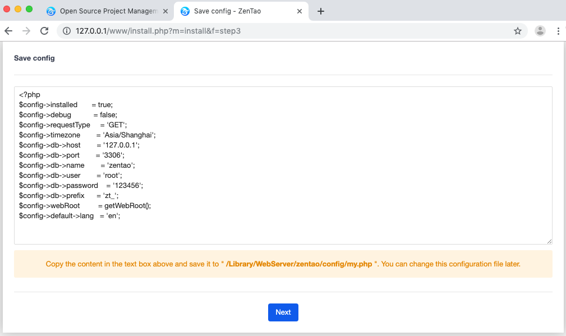Click the browser Back arrow
This screenshot has height=336, width=566.
pyautogui.click(x=8, y=31)
